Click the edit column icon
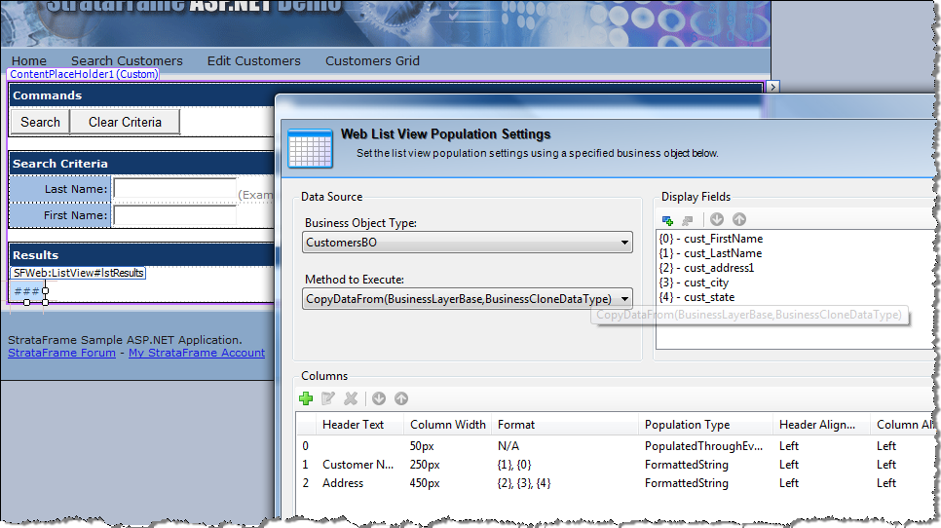 [328, 398]
